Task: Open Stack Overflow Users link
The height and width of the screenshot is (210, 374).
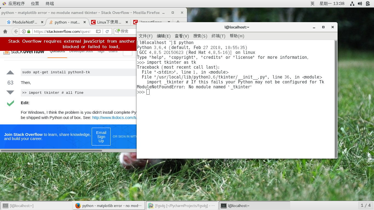Action: click(113, 51)
